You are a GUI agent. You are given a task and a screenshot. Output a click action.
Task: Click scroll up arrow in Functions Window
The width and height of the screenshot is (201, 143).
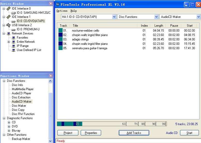50,81
